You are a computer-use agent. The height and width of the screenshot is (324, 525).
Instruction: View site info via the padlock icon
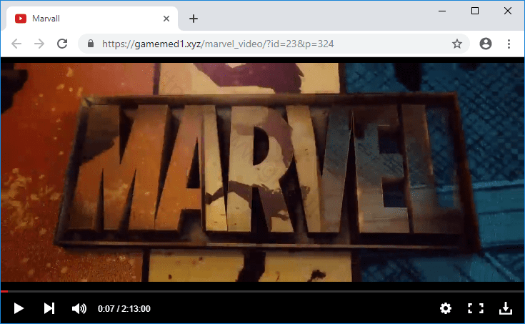pos(91,44)
